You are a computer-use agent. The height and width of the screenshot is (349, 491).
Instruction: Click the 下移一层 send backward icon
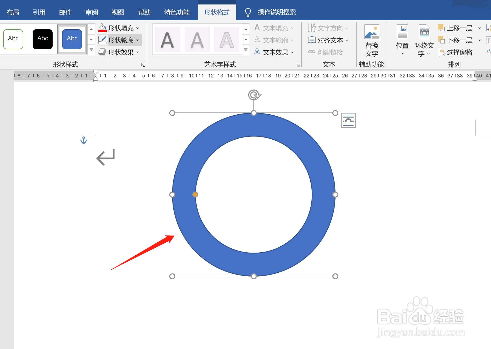click(x=441, y=40)
